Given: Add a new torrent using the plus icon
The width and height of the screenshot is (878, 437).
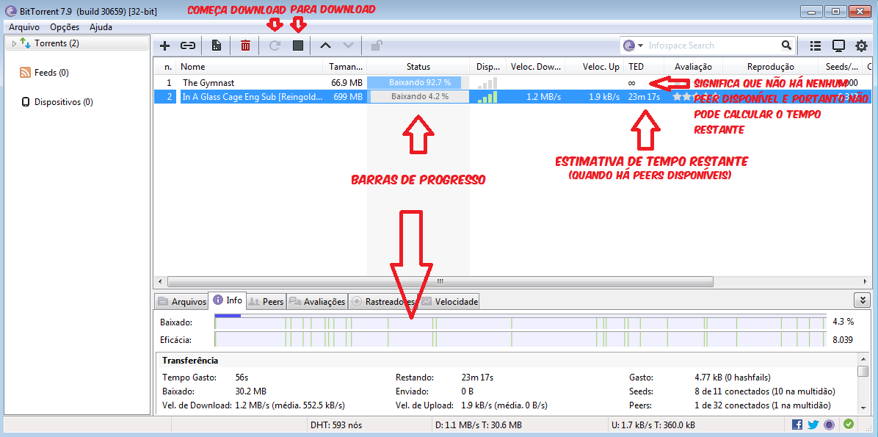Looking at the screenshot, I should [x=164, y=45].
